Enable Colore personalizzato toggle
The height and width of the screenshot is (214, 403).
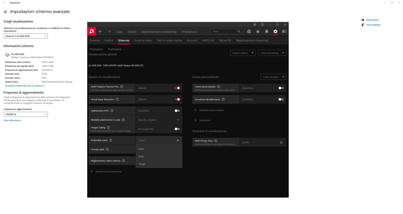[281, 88]
